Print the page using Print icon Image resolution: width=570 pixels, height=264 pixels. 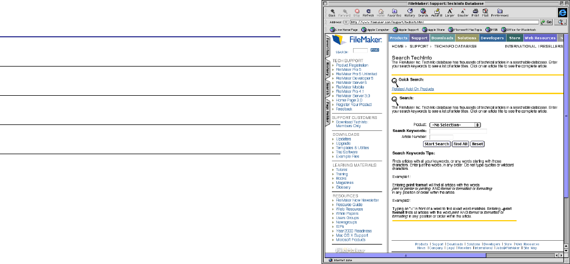pyautogui.click(x=475, y=11)
